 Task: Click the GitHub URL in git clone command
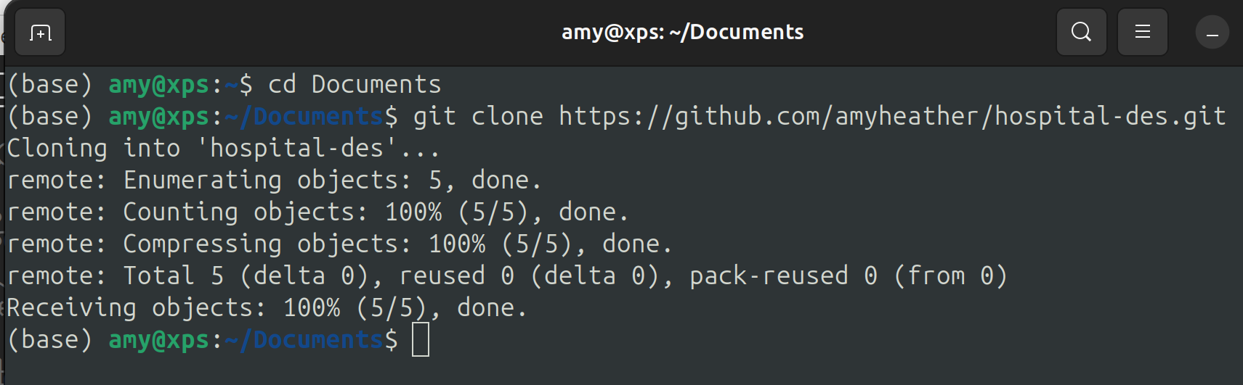pos(892,116)
